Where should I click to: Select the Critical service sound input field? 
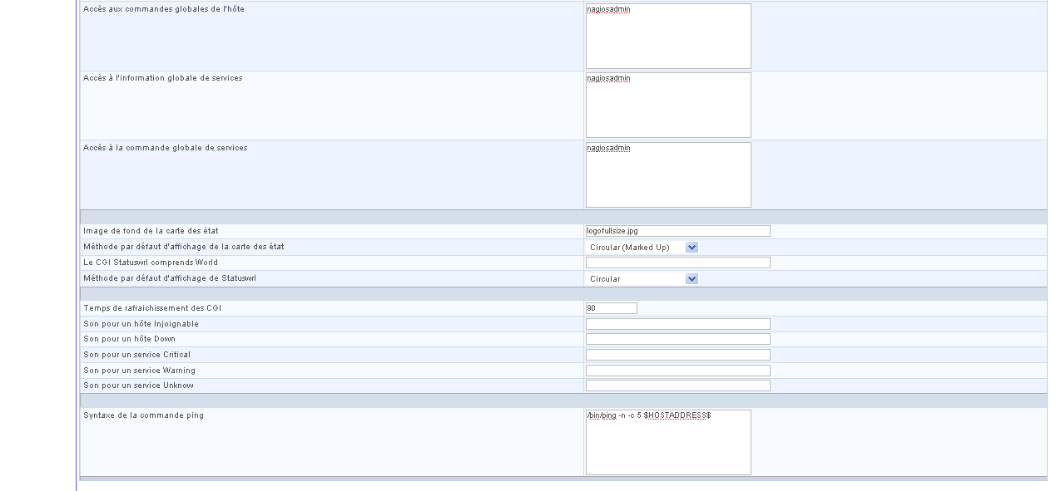pyautogui.click(x=677, y=355)
